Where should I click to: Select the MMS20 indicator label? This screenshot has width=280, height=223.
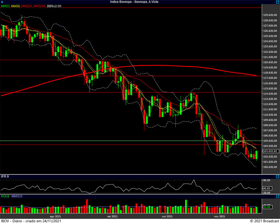pos(26,6)
